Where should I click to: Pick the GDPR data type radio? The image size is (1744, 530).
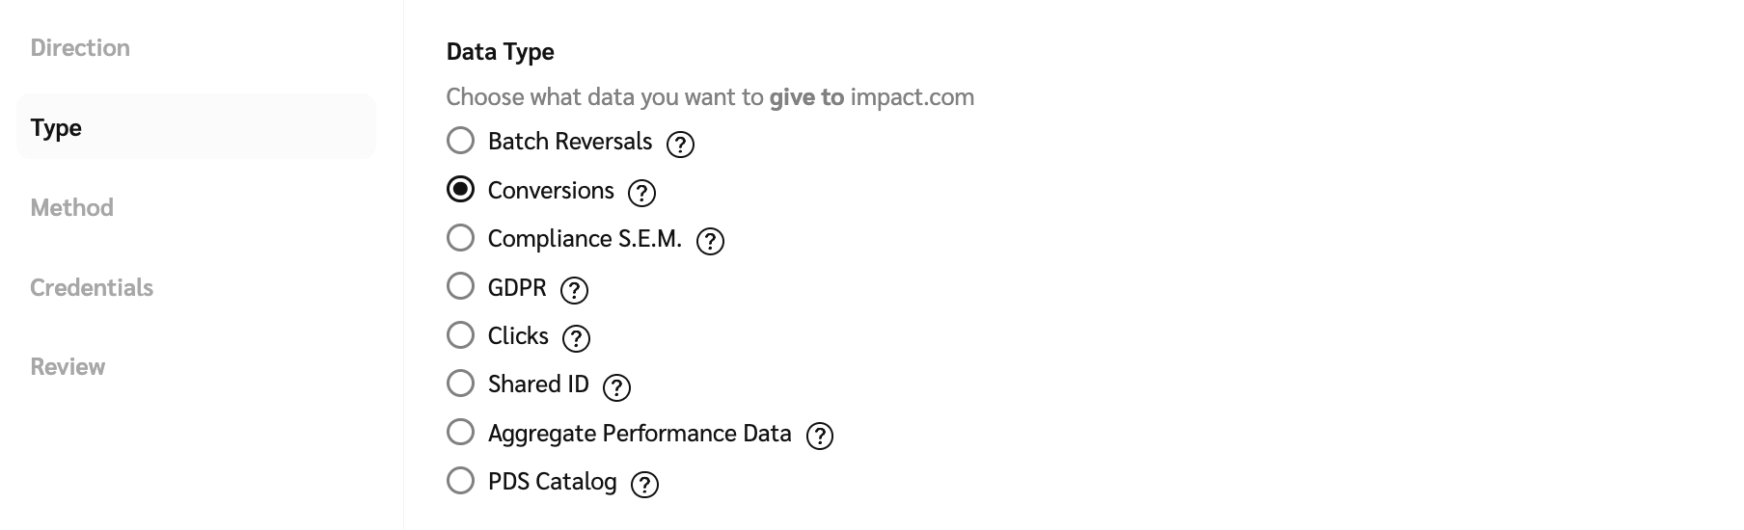point(461,286)
